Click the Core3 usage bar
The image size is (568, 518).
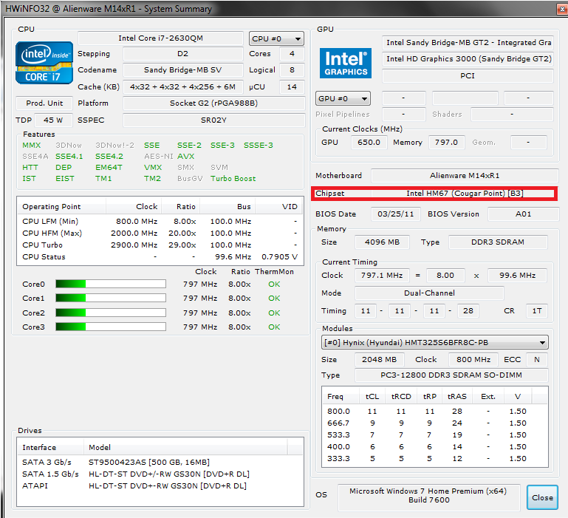point(111,327)
